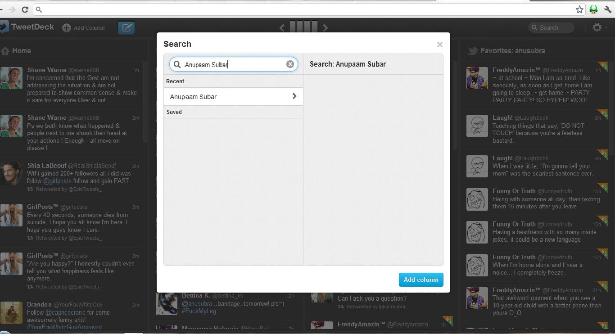
Task: Close the Search dialog
Action: [439, 44]
